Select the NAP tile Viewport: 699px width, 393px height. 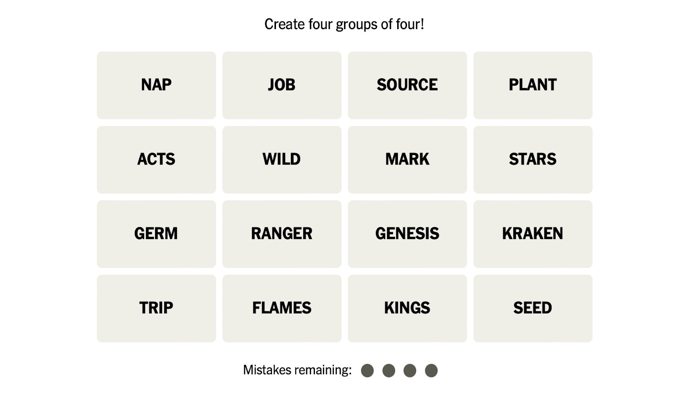click(156, 85)
